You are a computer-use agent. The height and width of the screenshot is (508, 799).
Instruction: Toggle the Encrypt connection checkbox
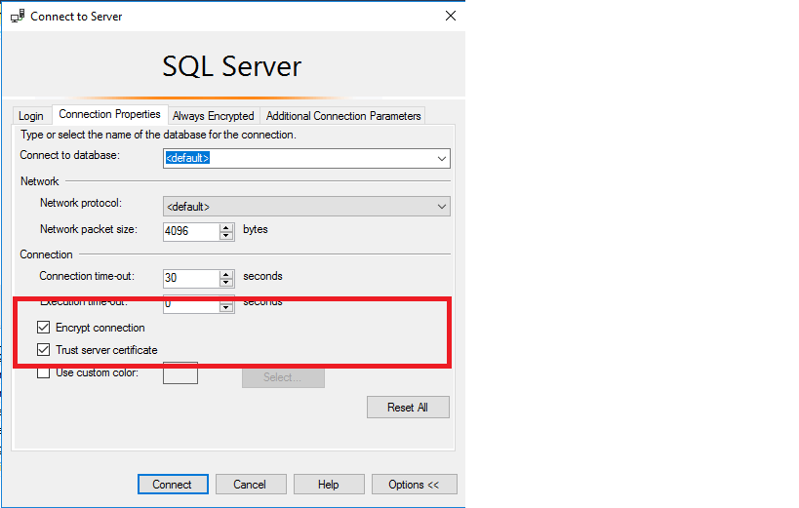coord(43,327)
